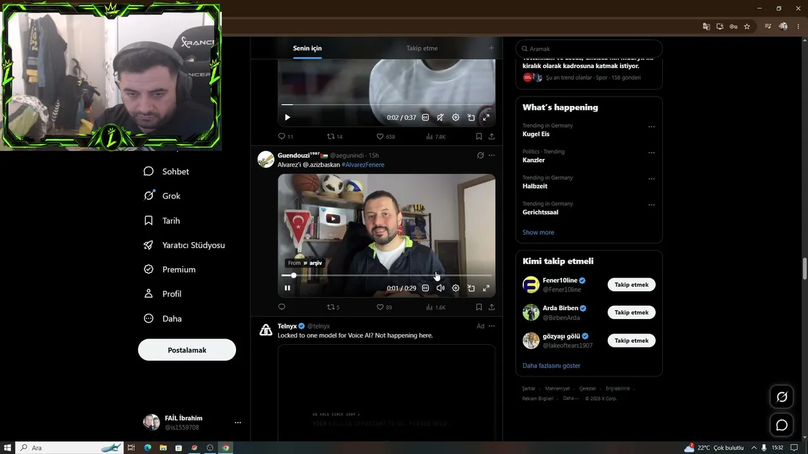View analytics of the 1.6K views post
The height and width of the screenshot is (454, 808).
436,307
